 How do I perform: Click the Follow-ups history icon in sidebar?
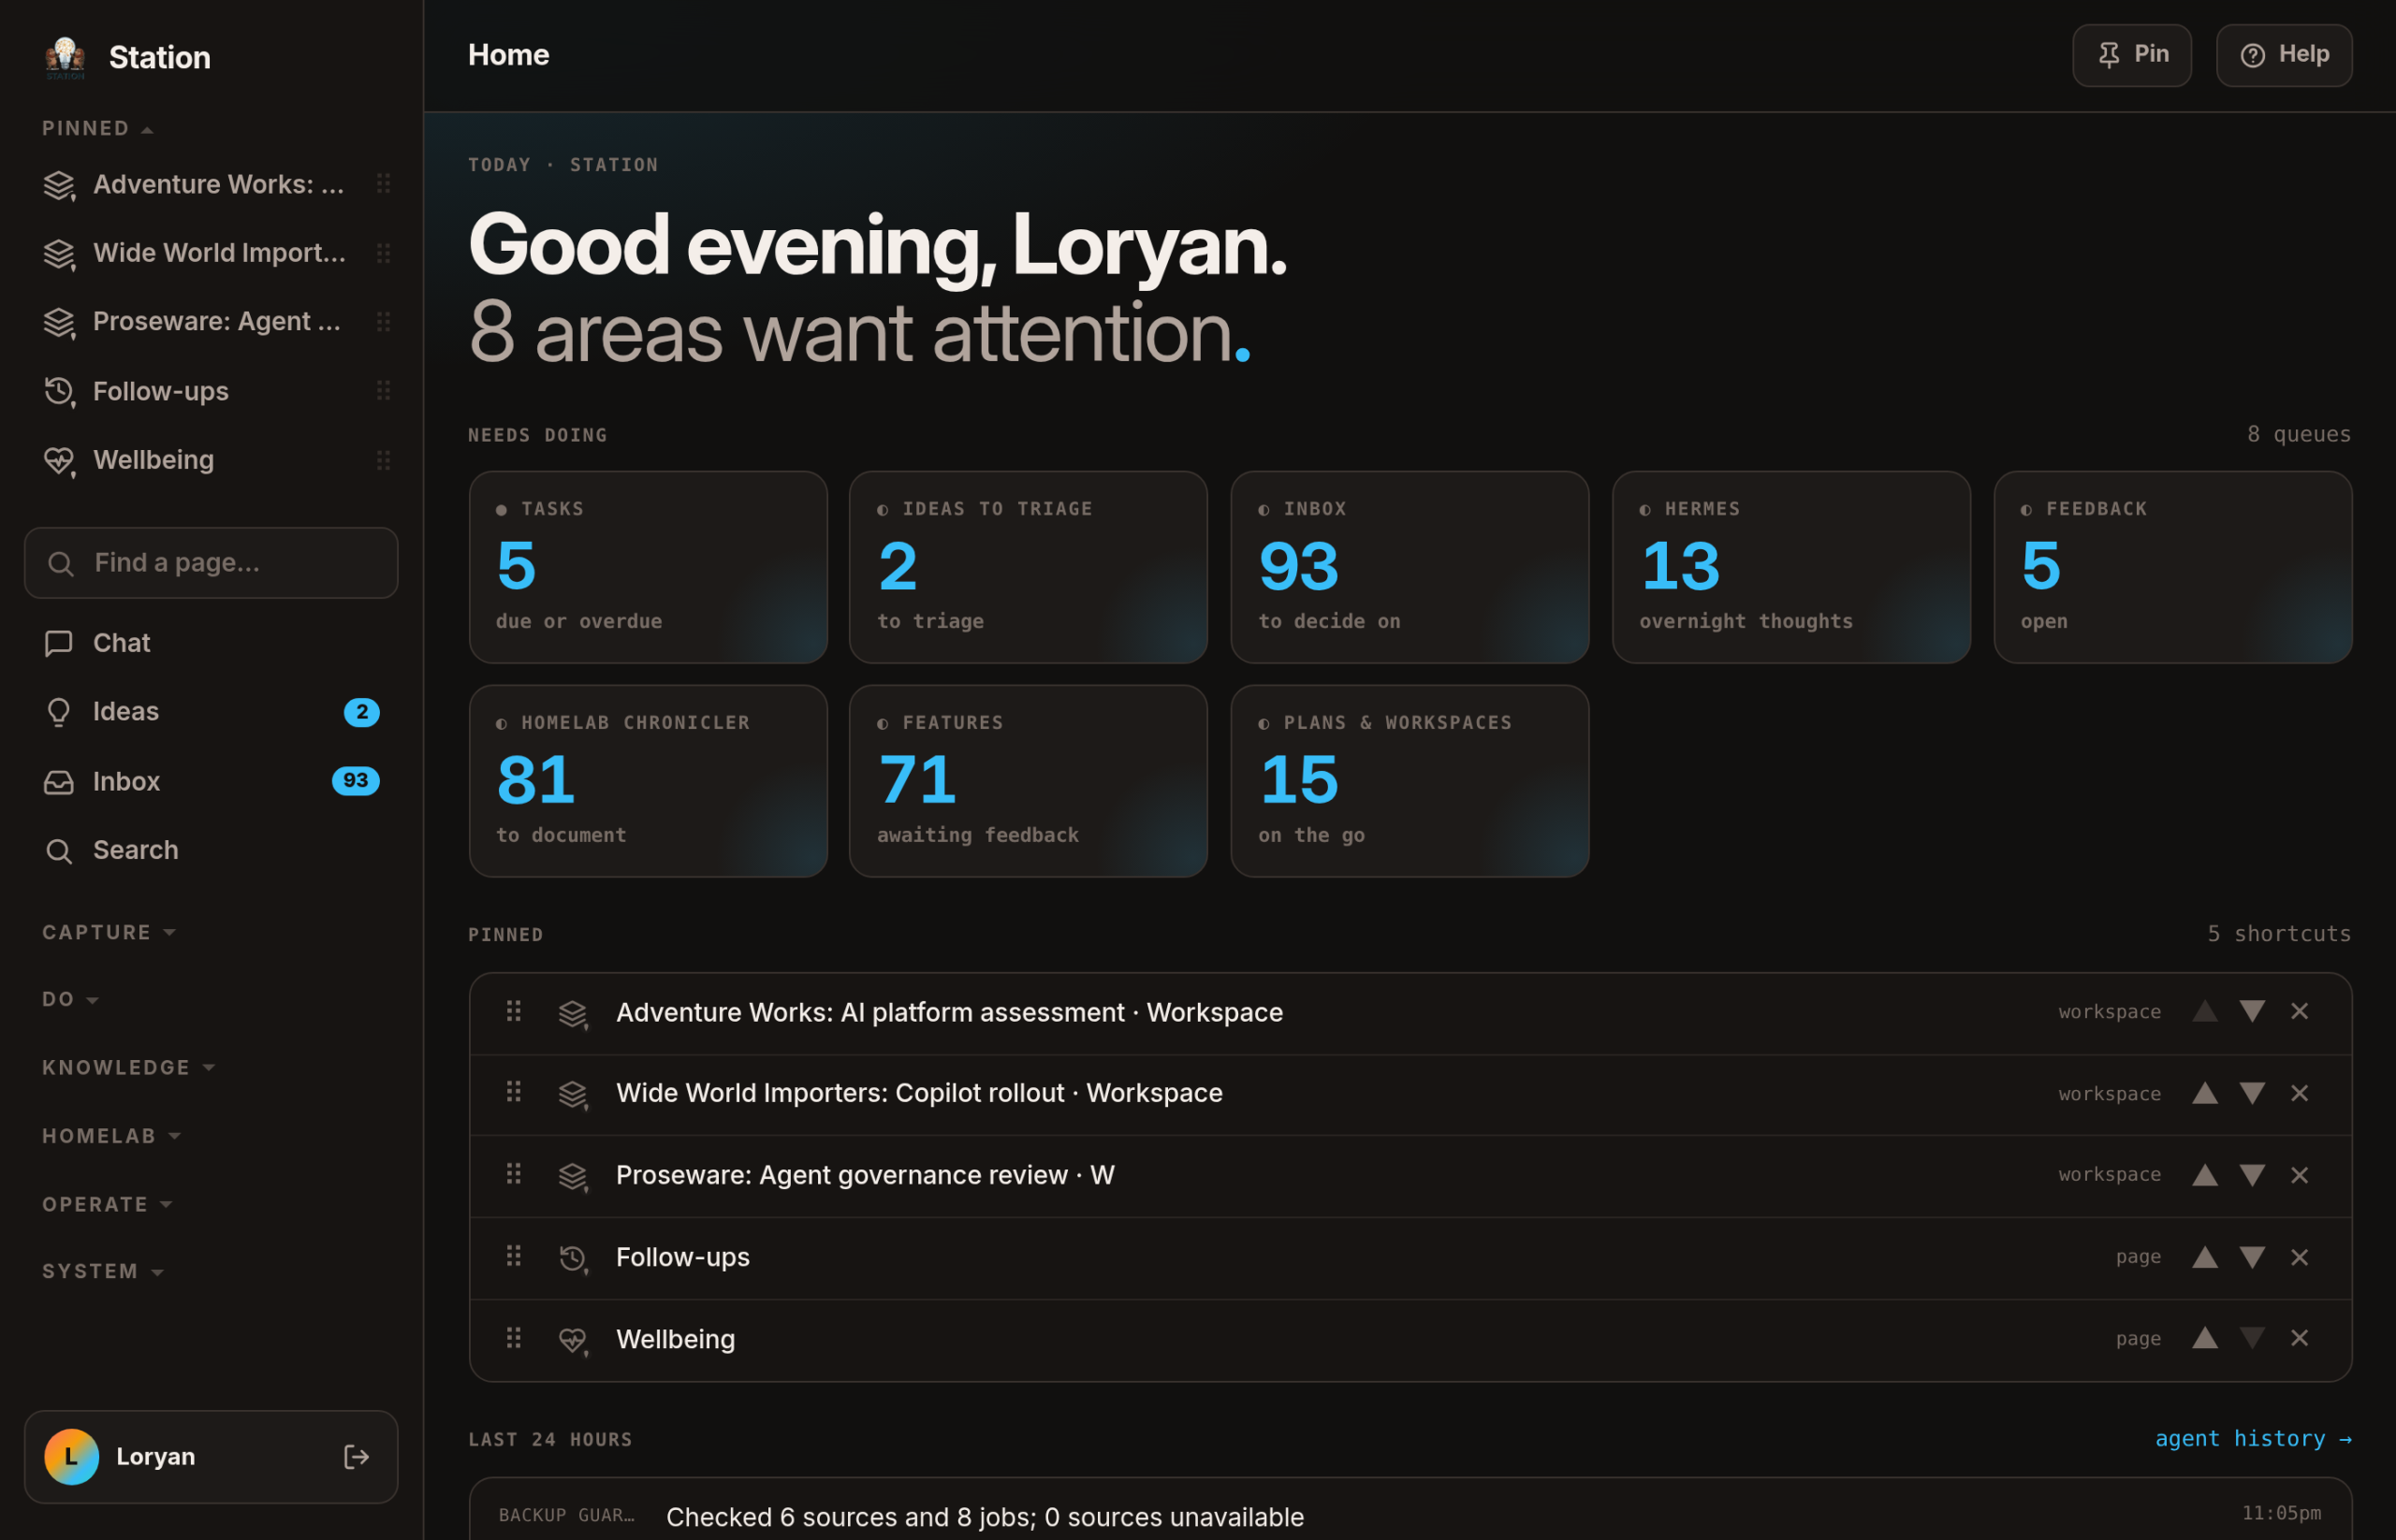tap(59, 391)
